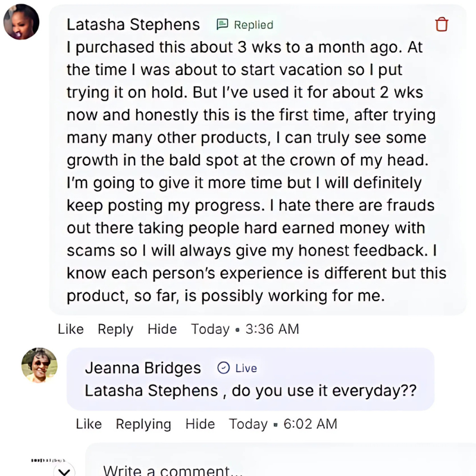Viewport: 476px width, 476px height.
Task: Click the Today 3:36 AM timestamp
Action: pyautogui.click(x=245, y=329)
